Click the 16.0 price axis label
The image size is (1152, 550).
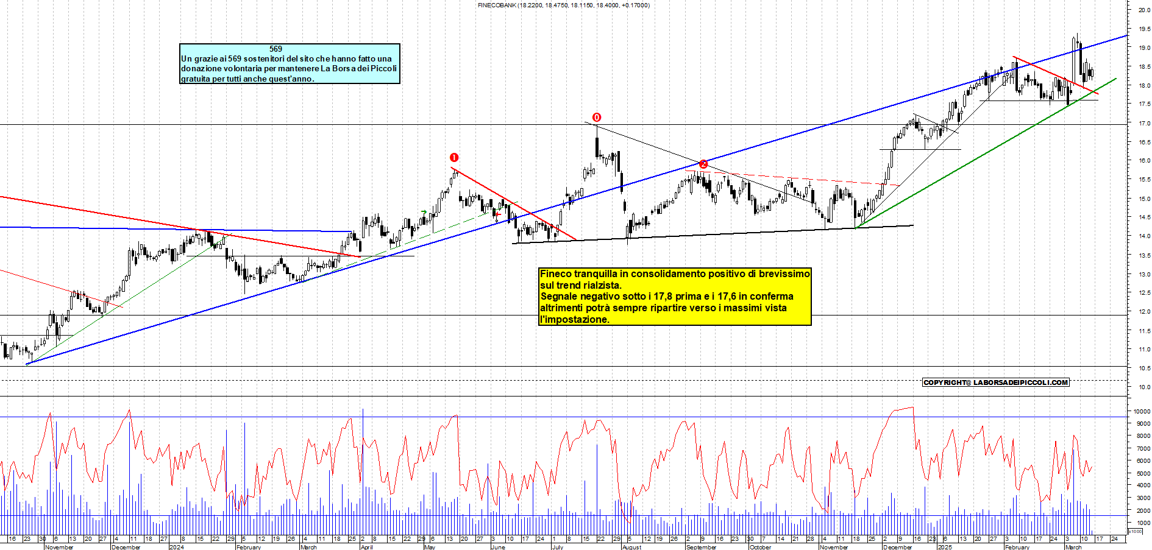pyautogui.click(x=1144, y=161)
